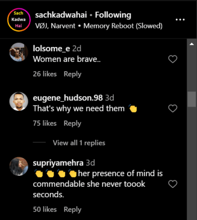Show the 26 likes list
Viewport: 197px width, 220px height.
point(45,74)
